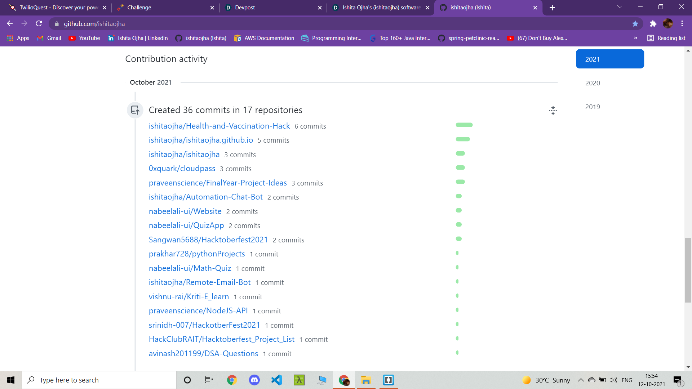Open the ishitaojha/Health-and-Vaccination-Hack repository link

[219, 126]
